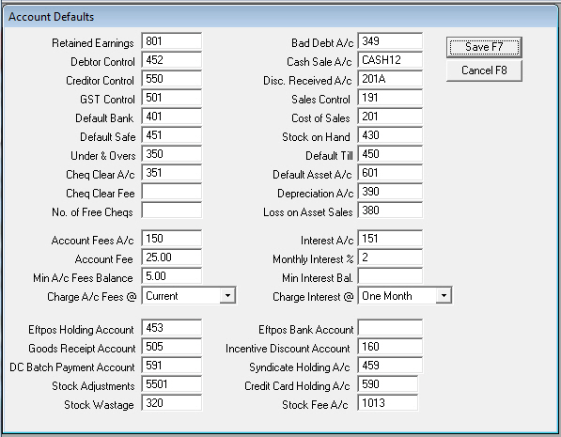561x437 pixels.
Task: Click the Cancel F8 button
Action: coord(484,70)
